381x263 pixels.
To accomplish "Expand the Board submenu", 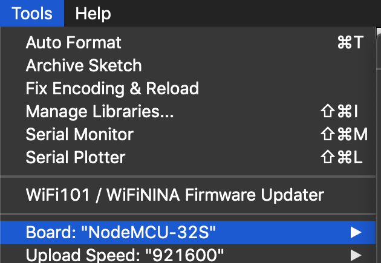I will 121,233.
